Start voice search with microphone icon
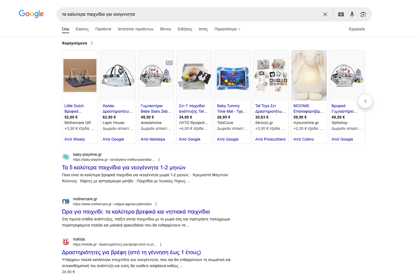The image size is (419, 279). click(352, 14)
